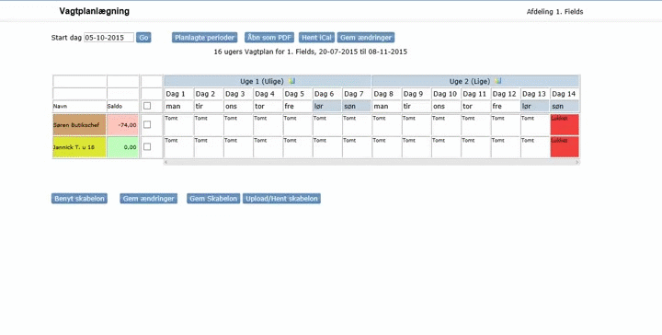
Task: Click top Gem ændringer button
Action: (x=366, y=38)
